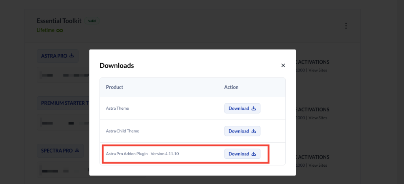
Task: Close the Downloads dialog
Action: 283,65
